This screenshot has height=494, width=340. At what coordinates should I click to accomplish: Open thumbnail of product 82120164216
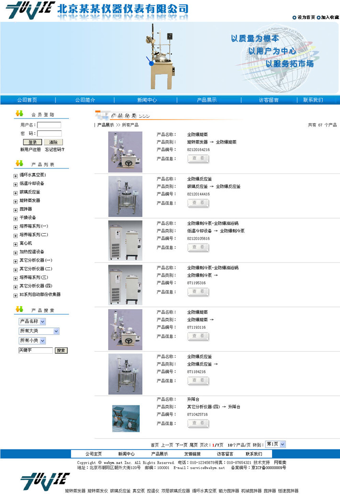pyautogui.click(x=125, y=152)
